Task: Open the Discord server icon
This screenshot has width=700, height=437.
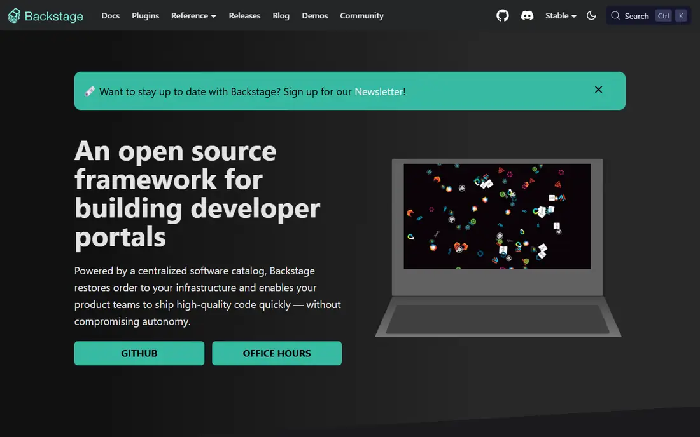Action: pos(528,16)
